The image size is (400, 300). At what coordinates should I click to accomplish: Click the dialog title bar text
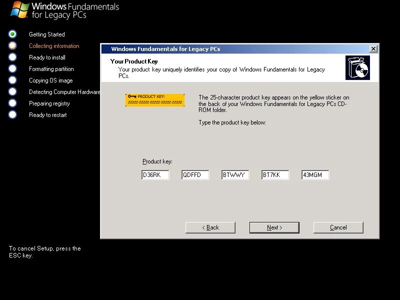coord(165,49)
